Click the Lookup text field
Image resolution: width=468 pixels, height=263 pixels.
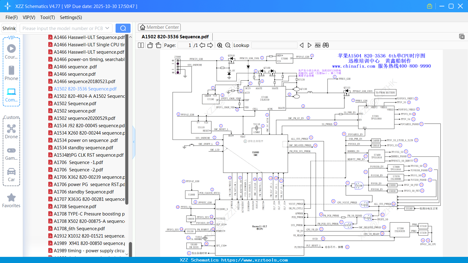click(x=274, y=45)
